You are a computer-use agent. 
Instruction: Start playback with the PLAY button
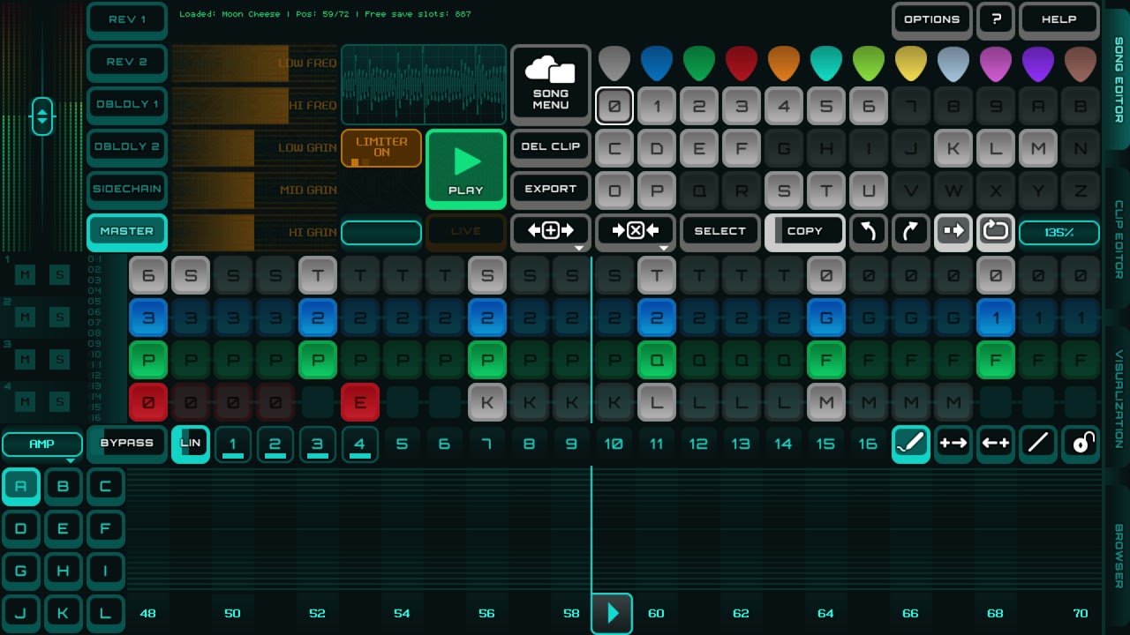pos(466,169)
